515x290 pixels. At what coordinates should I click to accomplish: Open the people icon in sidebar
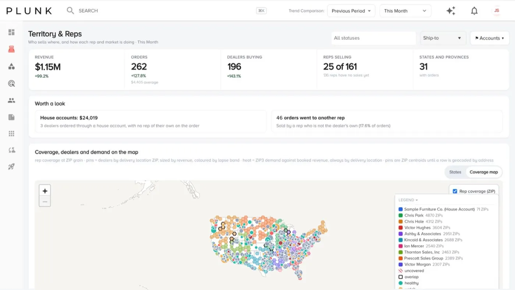[x=11, y=100]
